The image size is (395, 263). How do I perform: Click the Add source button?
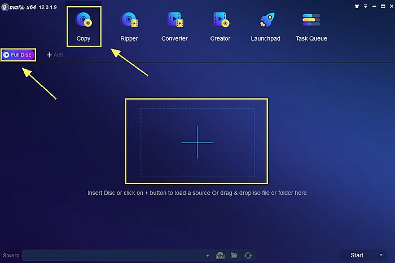point(54,55)
